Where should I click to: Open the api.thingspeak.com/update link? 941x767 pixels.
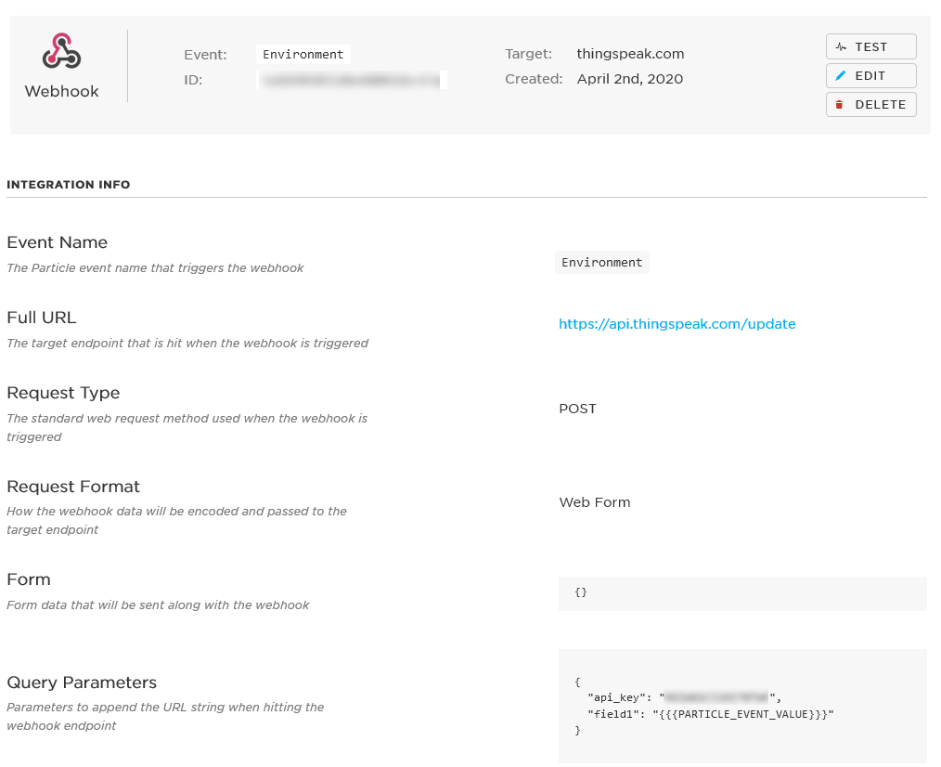point(677,324)
